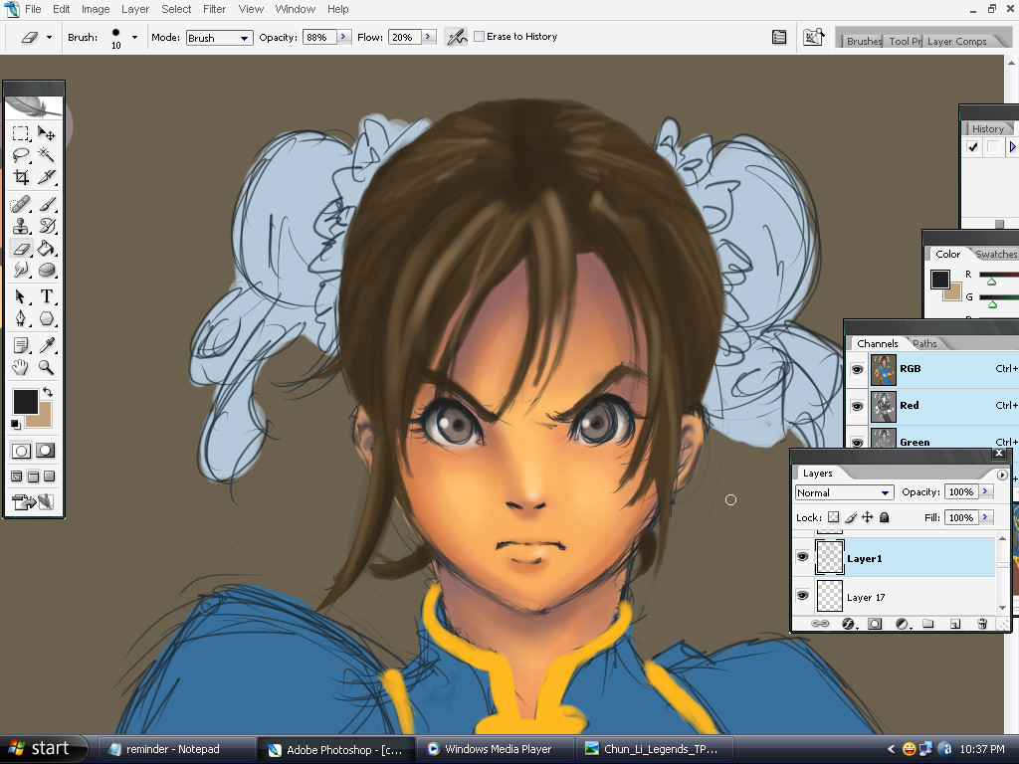1019x764 pixels.
Task: Select the Move tool
Action: [x=46, y=134]
